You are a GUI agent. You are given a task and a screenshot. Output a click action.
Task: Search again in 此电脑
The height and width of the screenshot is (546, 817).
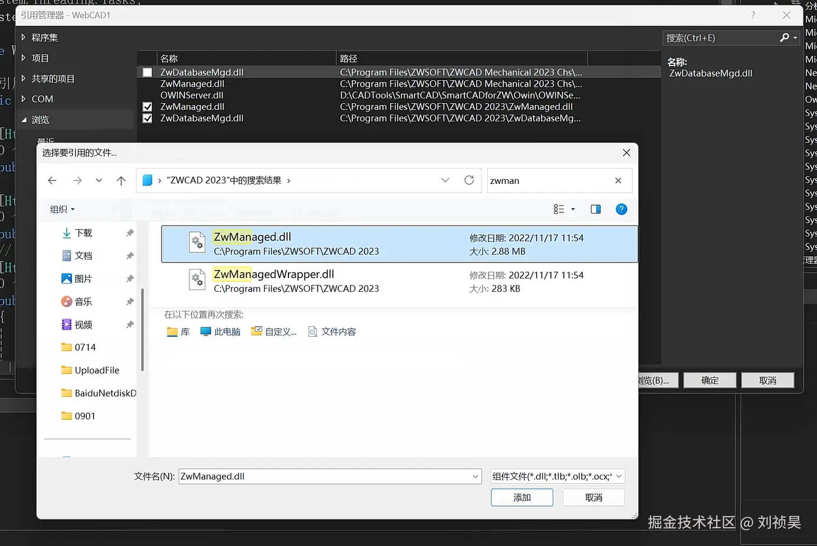(x=221, y=332)
